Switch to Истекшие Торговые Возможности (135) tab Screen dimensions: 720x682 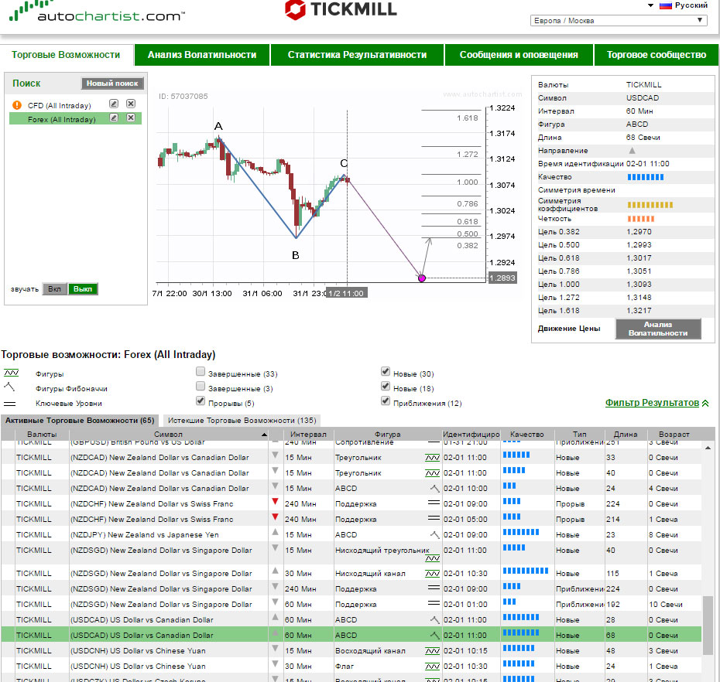pyautogui.click(x=242, y=420)
